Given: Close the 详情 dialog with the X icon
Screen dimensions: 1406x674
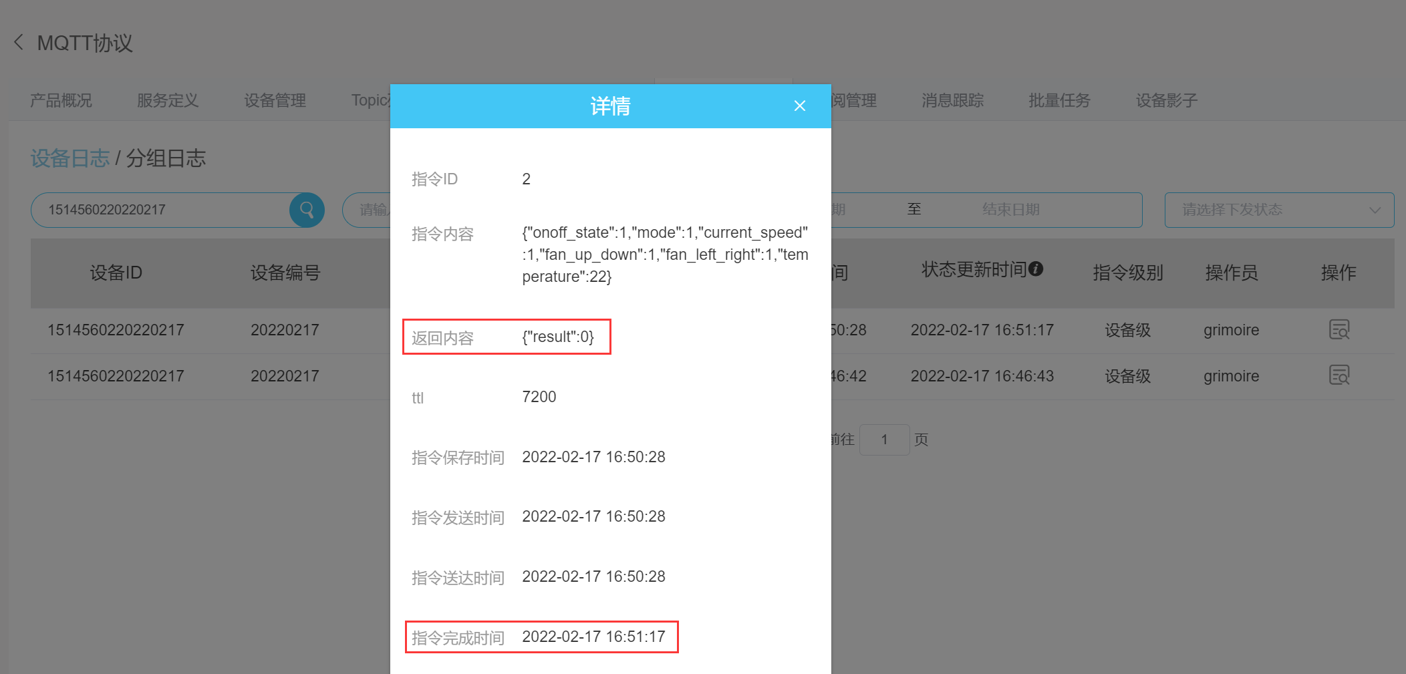Looking at the screenshot, I should coord(799,106).
